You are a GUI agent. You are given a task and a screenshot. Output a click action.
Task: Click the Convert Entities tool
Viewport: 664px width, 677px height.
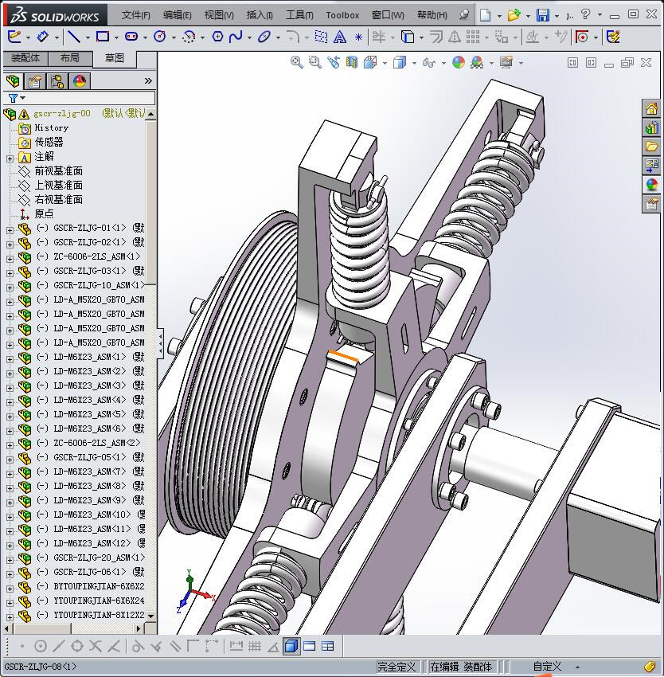pos(408,37)
